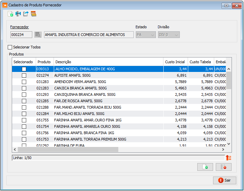This screenshot has height=191, width=244.
Task: Restore the window using title bar button
Action: tap(227, 6)
